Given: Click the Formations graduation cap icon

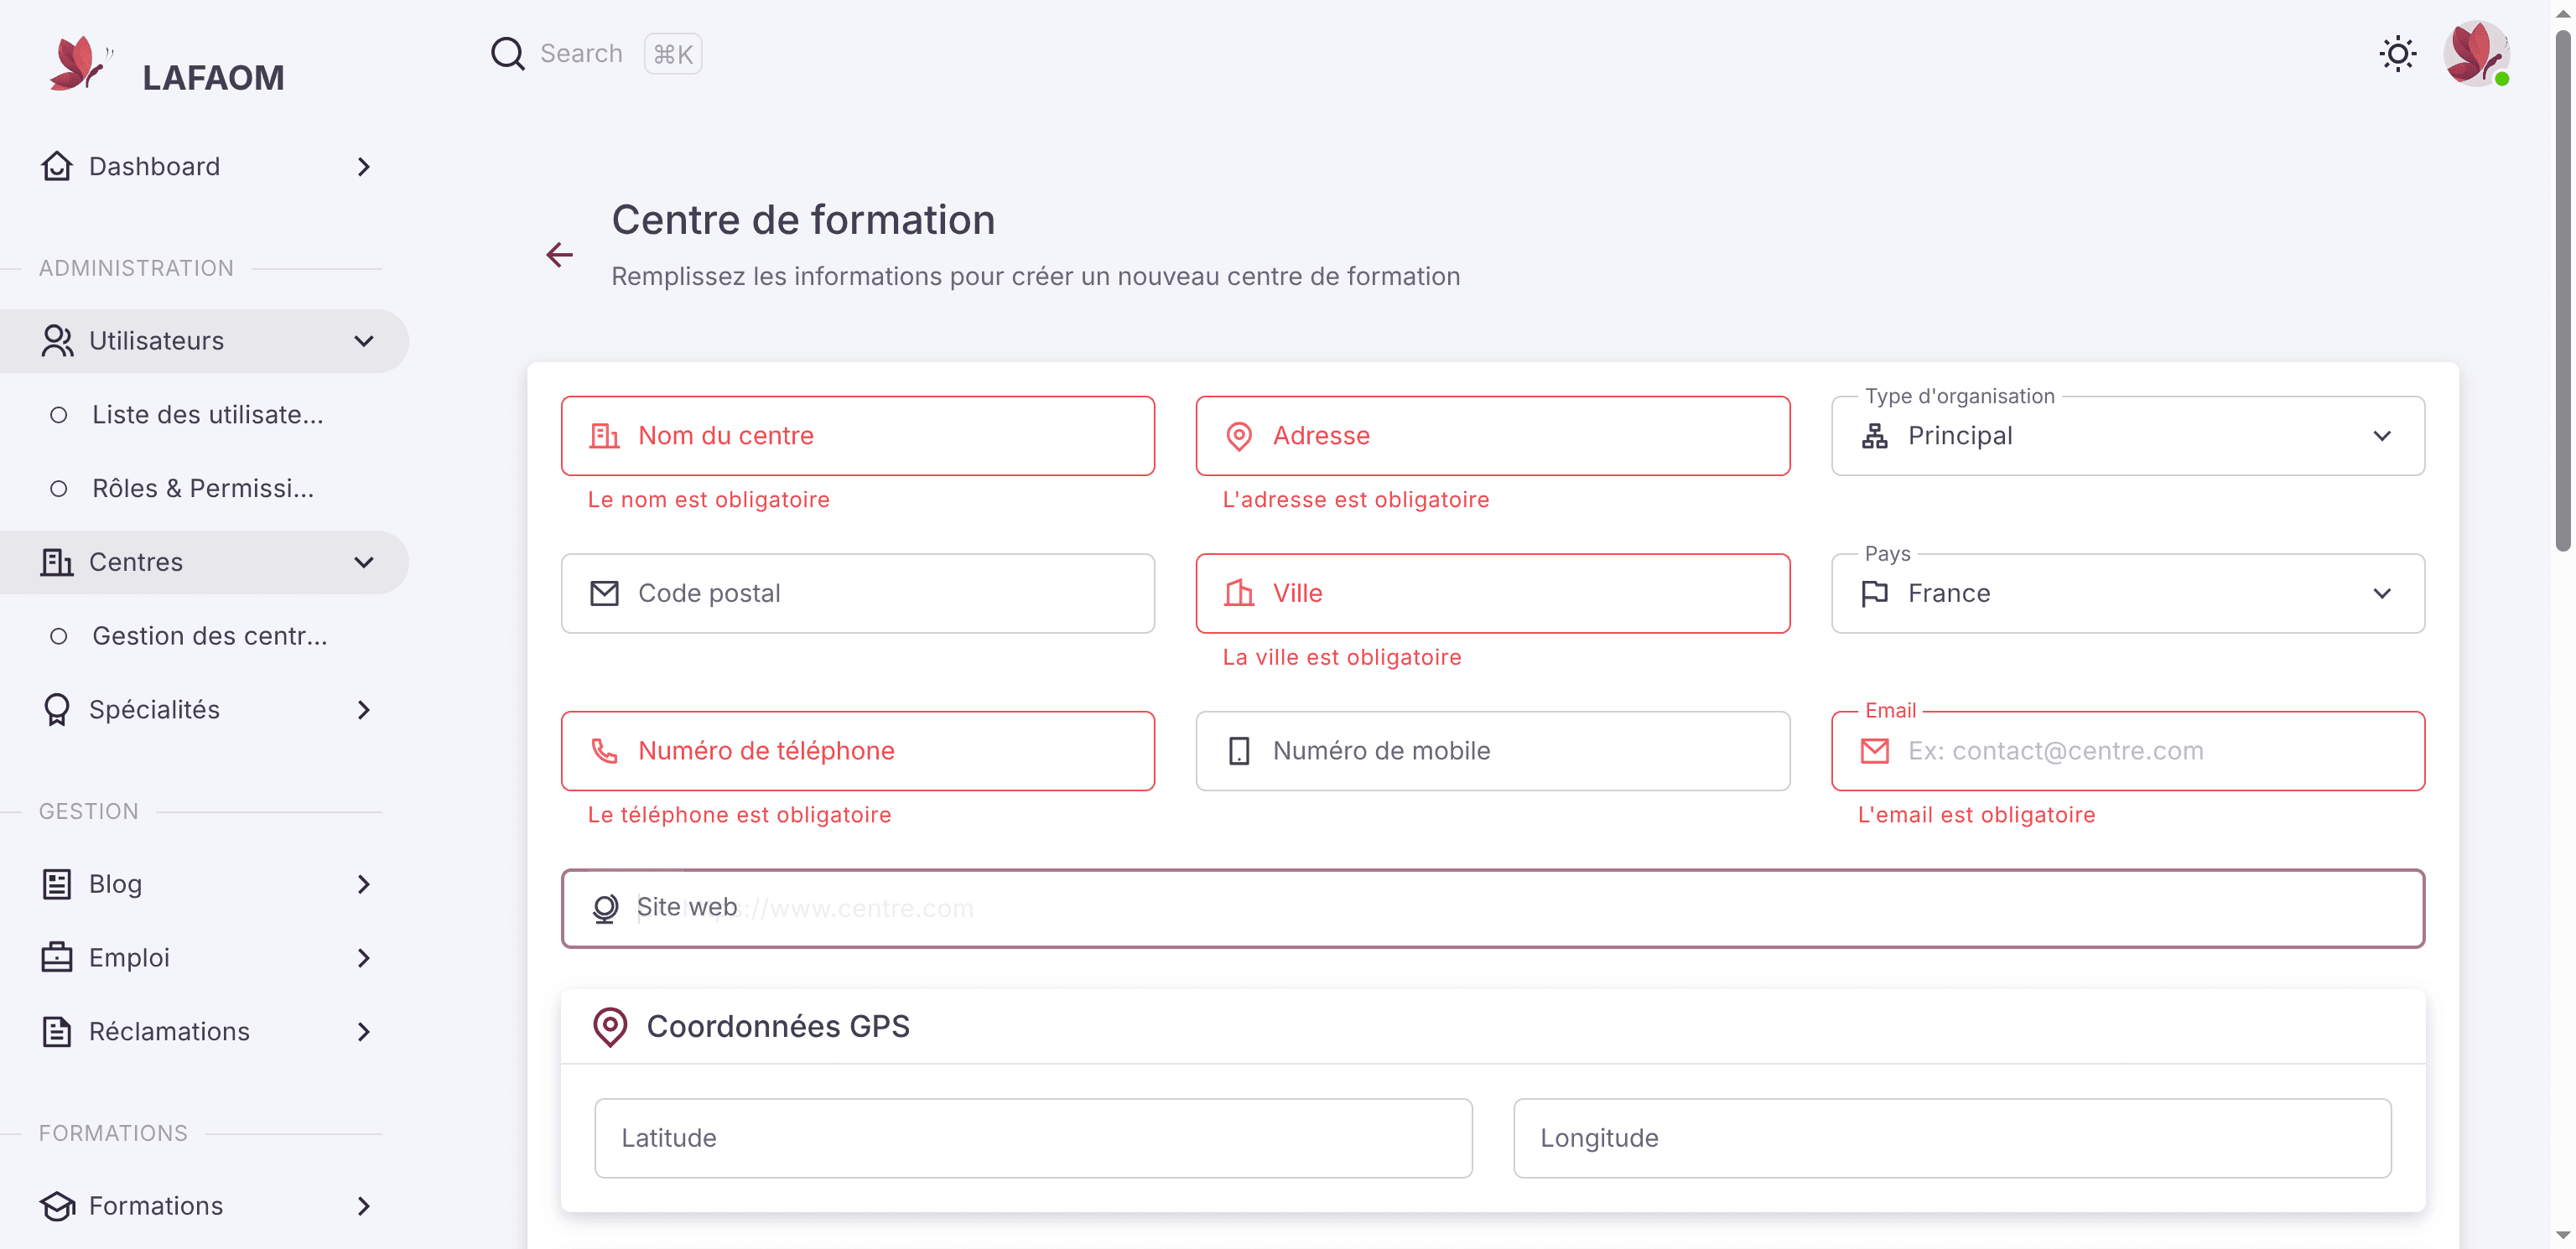Looking at the screenshot, I should (x=57, y=1206).
